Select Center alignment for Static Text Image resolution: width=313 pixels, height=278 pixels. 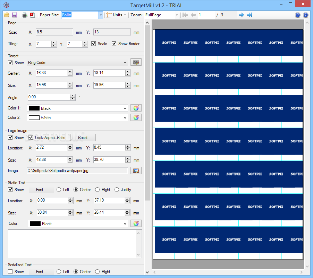pyautogui.click(x=76, y=189)
